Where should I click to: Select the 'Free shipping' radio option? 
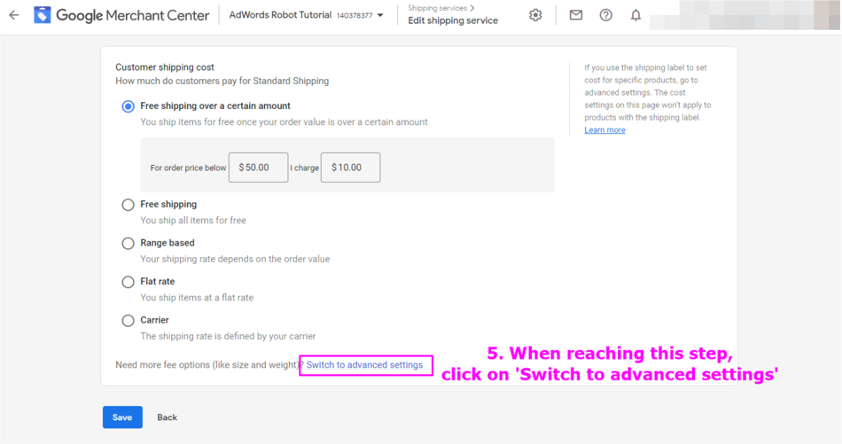[129, 205]
